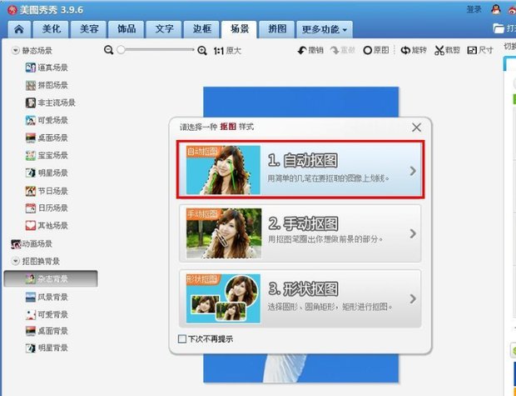Select 日历场景 in sidebar
The image size is (516, 396).
point(47,208)
